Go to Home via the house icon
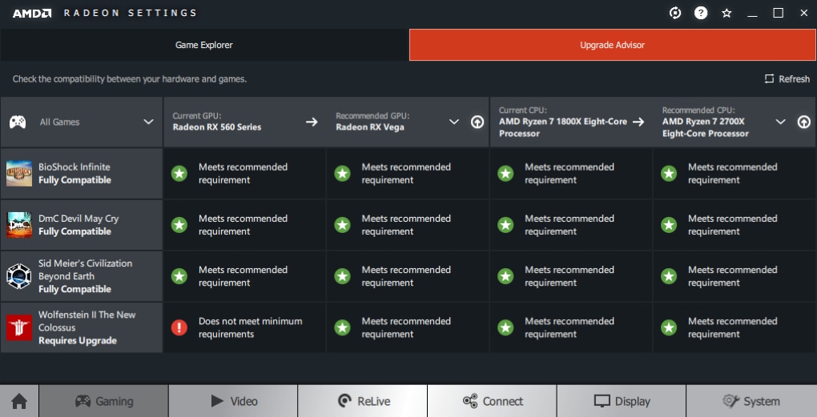This screenshot has height=417, width=817. [x=19, y=401]
